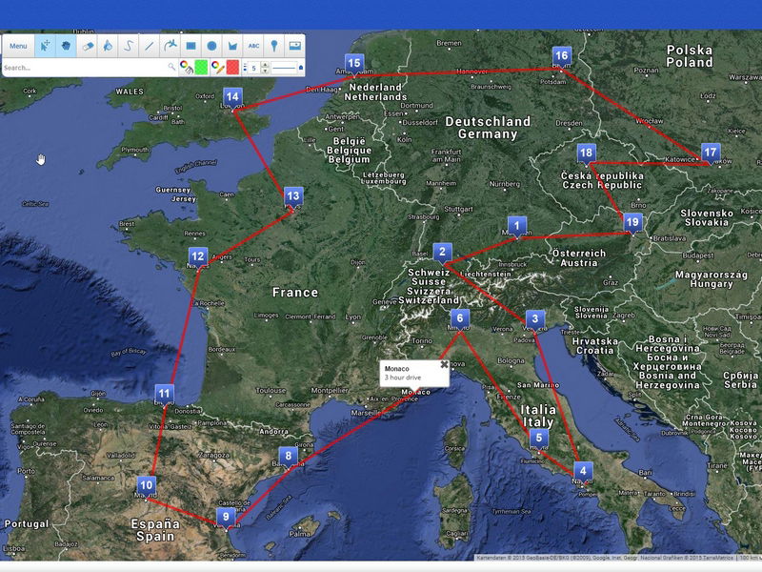Viewport: 762px width, 572px height.
Task: Click the green fill color swatch
Action: click(x=201, y=67)
